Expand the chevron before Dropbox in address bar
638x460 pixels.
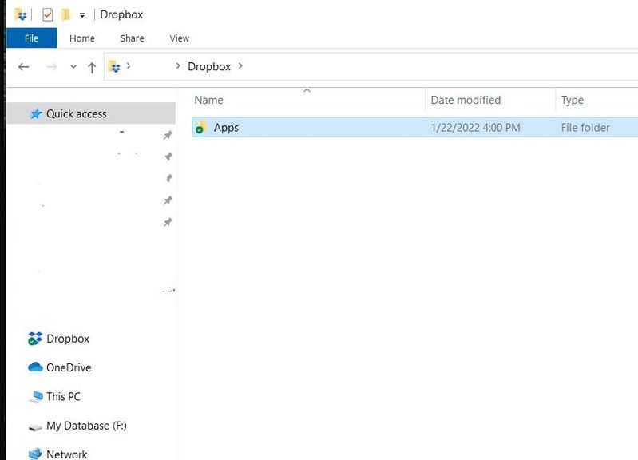click(x=178, y=66)
